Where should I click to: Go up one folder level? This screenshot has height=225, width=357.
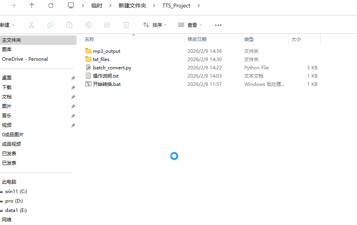(32, 6)
